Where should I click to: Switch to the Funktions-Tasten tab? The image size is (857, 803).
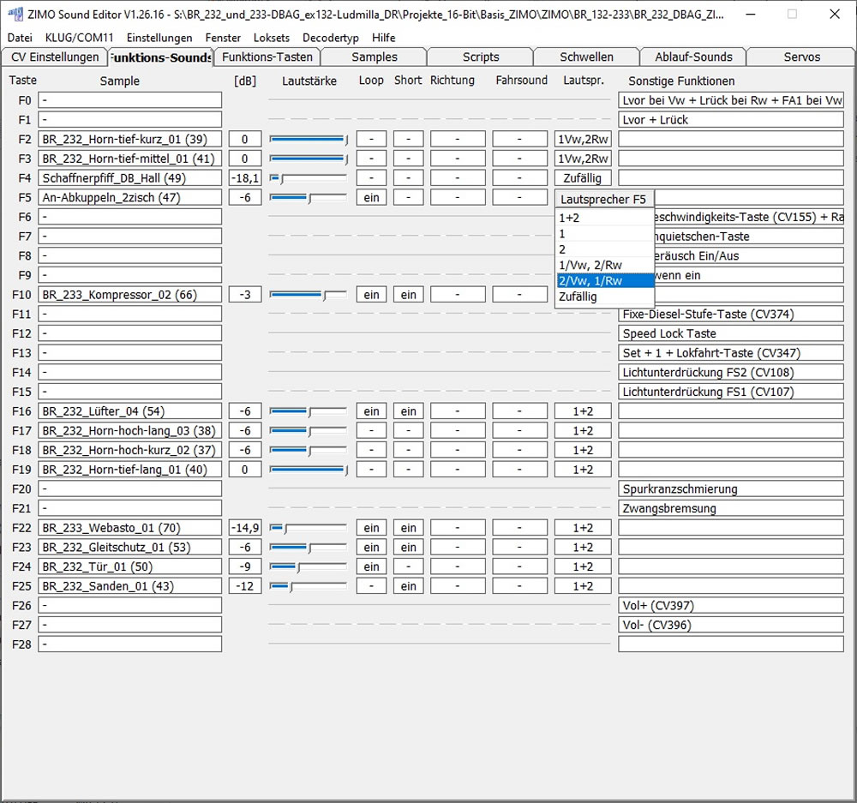click(267, 57)
